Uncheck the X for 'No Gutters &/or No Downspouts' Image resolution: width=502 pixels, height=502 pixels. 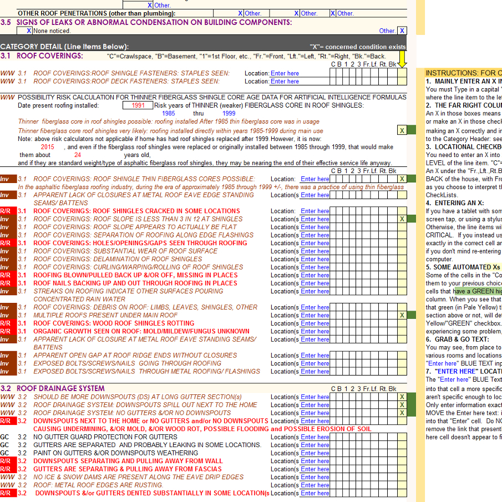tap(402, 413)
